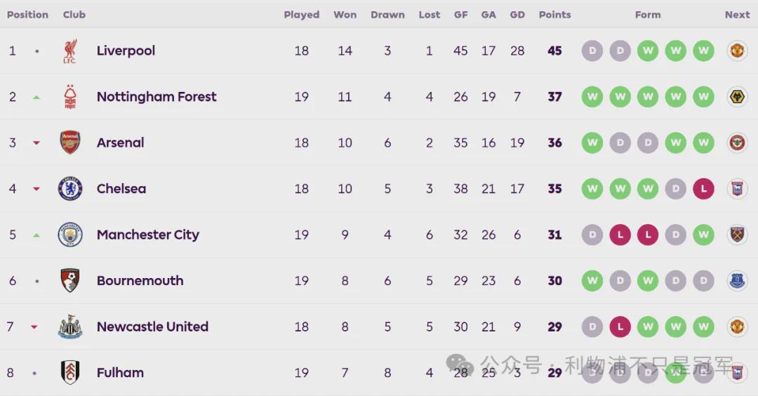The height and width of the screenshot is (396, 758).
Task: Click Arsenal's position change down arrow
Action: (36, 143)
